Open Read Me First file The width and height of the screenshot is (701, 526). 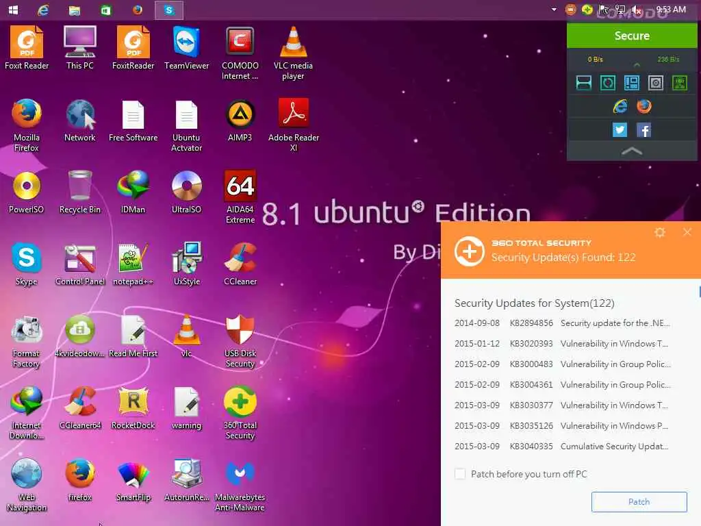click(x=133, y=336)
